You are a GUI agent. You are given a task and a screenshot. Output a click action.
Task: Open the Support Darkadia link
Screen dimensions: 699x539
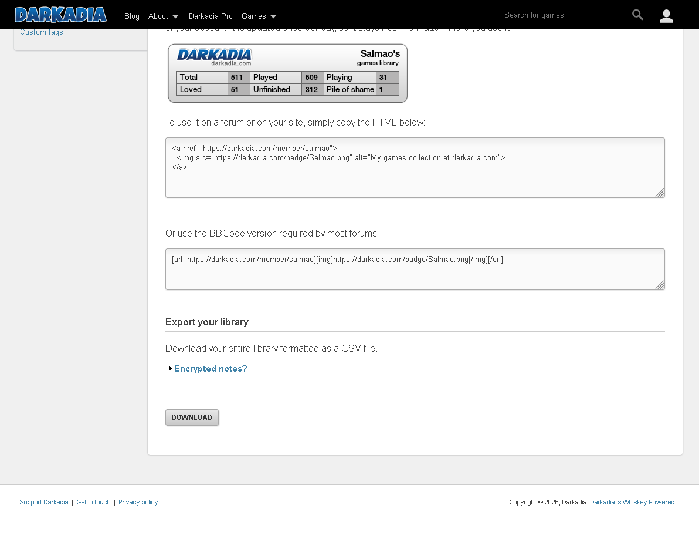43,502
